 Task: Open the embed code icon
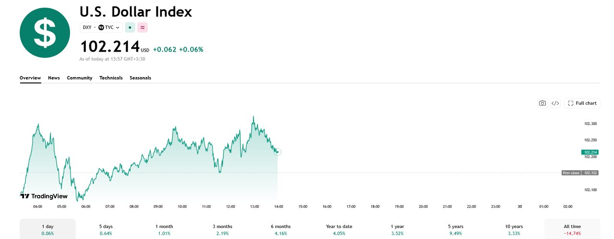(x=555, y=103)
